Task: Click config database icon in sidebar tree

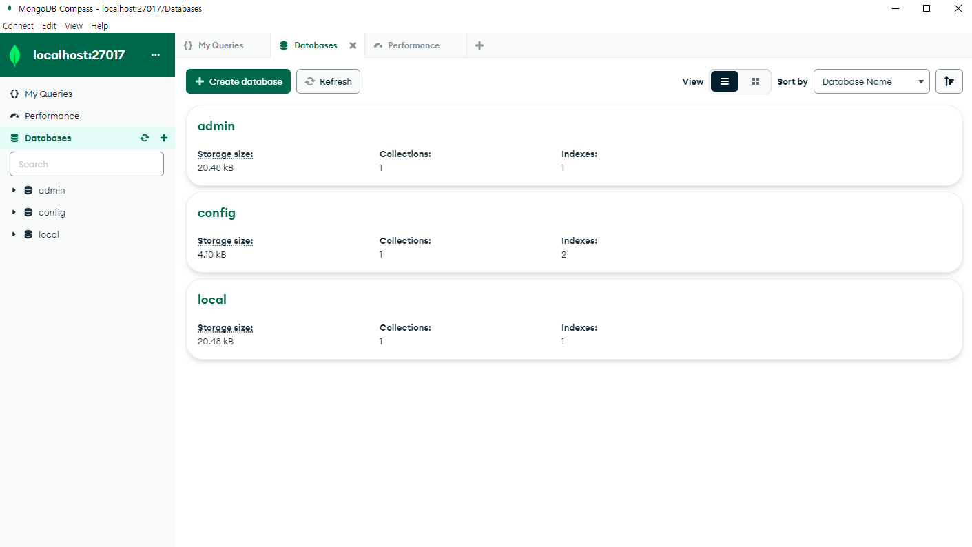Action: 28,212
